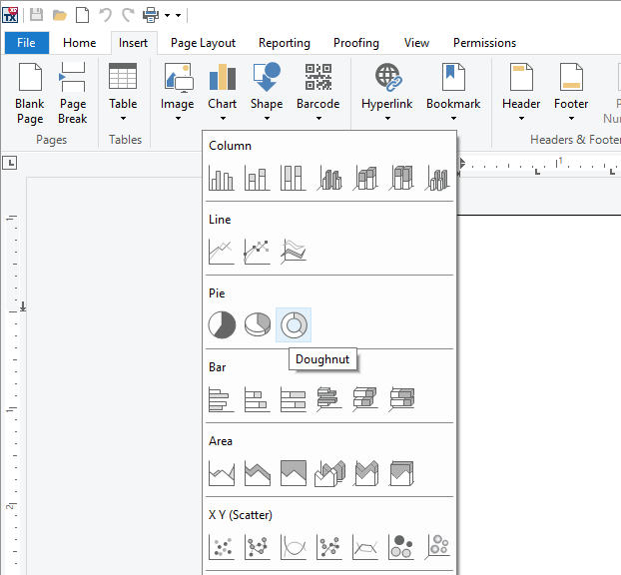Select the line with markers chart
The width and height of the screenshot is (621, 575).
click(257, 252)
